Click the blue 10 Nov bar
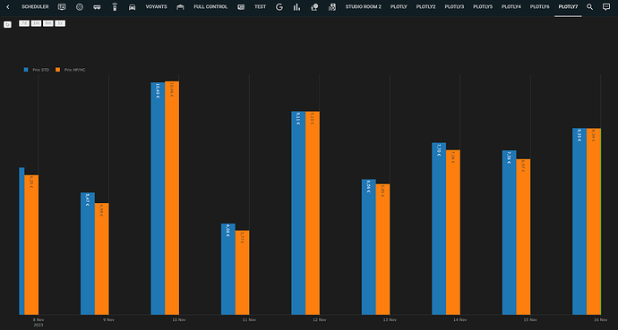This screenshot has width=618, height=330. 158,199
